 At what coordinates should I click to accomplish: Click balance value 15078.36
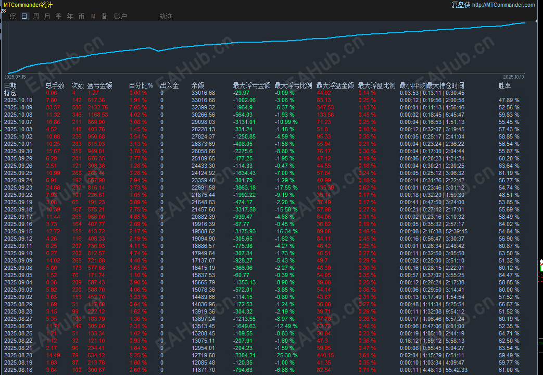pyautogui.click(x=203, y=290)
